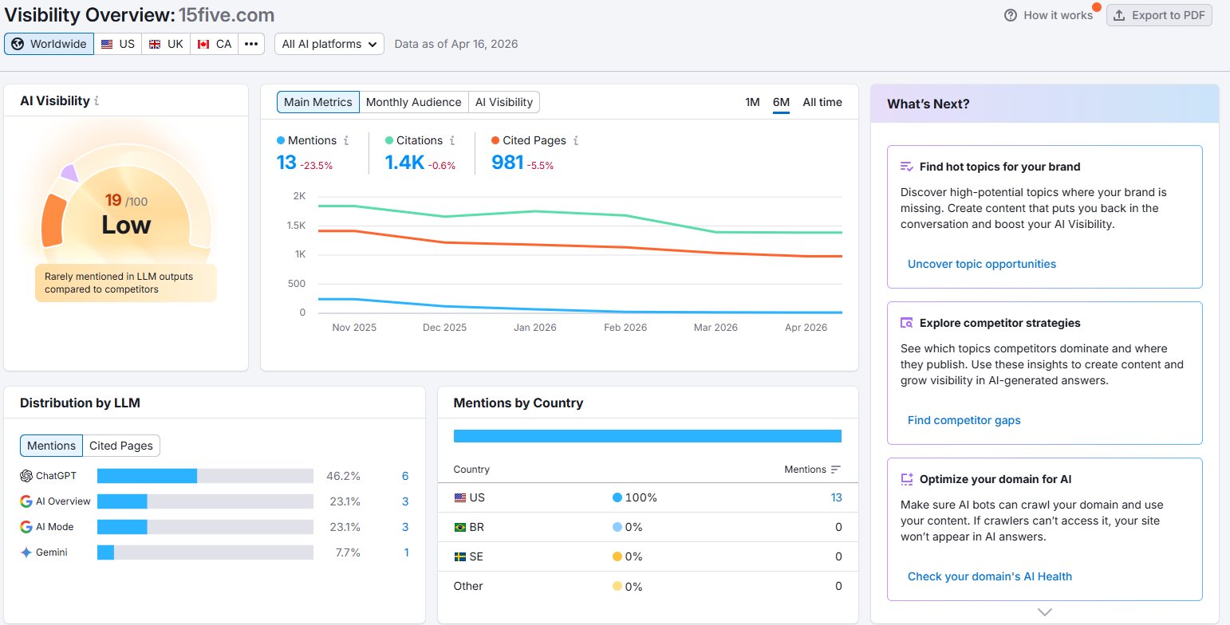Select Cited Pages tab in Distribution by LLM
1230x625 pixels.
[121, 446]
